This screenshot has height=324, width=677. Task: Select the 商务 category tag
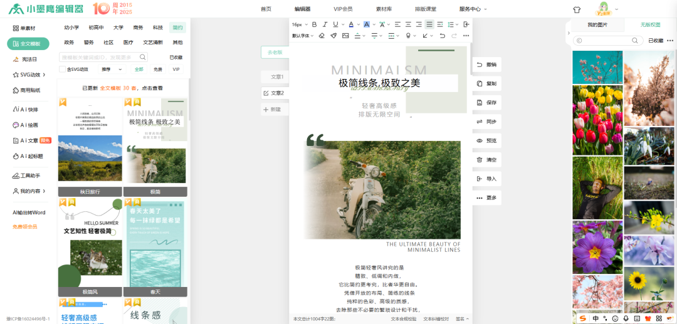pyautogui.click(x=138, y=28)
